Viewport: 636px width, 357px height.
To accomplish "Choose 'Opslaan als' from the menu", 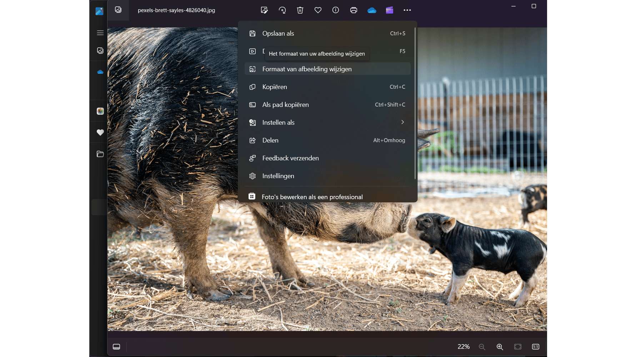I will point(327,33).
